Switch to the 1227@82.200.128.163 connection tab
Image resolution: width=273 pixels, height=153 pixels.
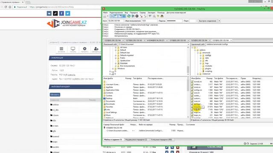point(134,40)
